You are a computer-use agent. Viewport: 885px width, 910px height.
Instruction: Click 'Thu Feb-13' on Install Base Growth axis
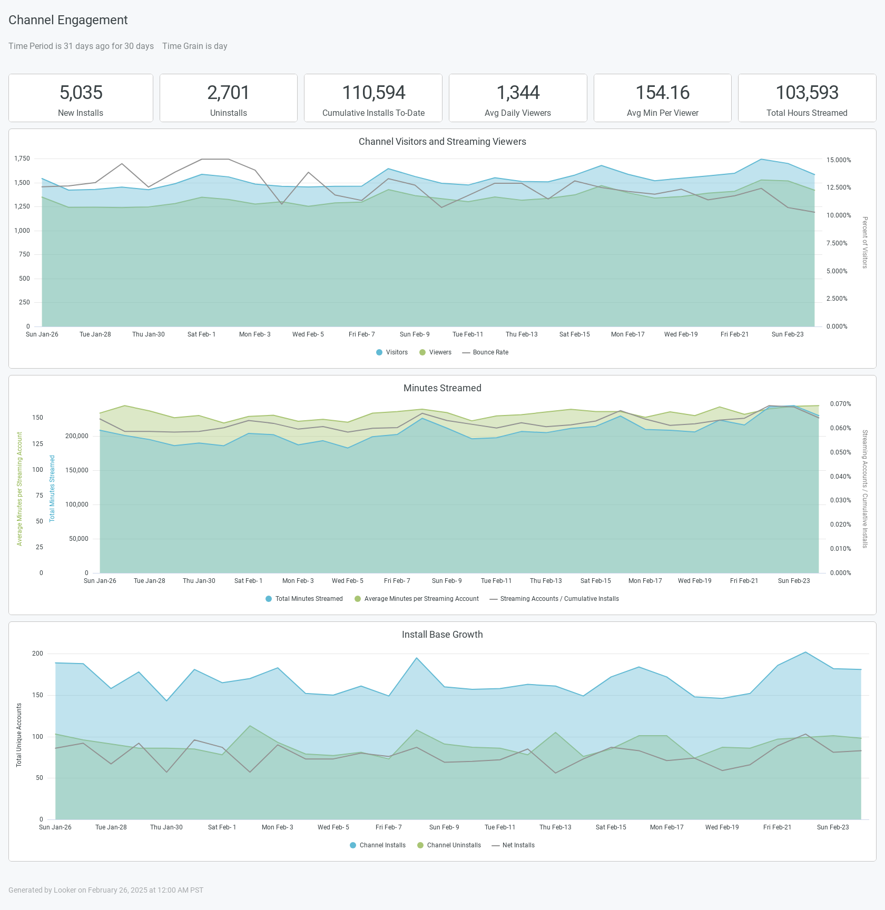[555, 827]
